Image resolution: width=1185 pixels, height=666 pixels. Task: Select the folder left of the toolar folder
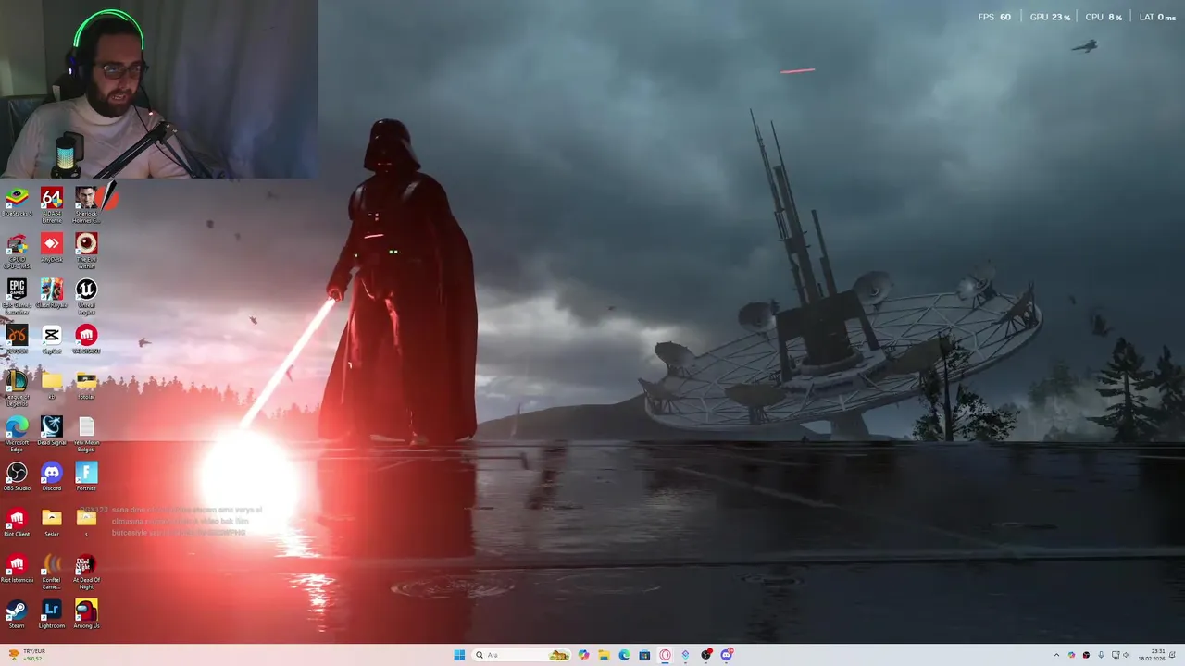(52, 385)
